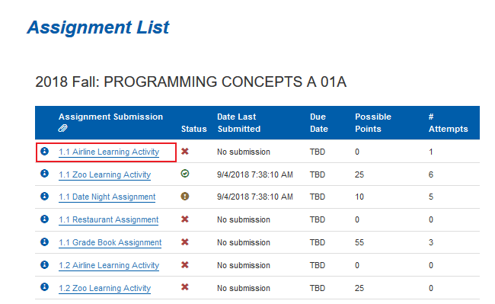The width and height of the screenshot is (495, 304).
Task: Open the 1.1 Airline Learning Activity link
Action: click(109, 152)
